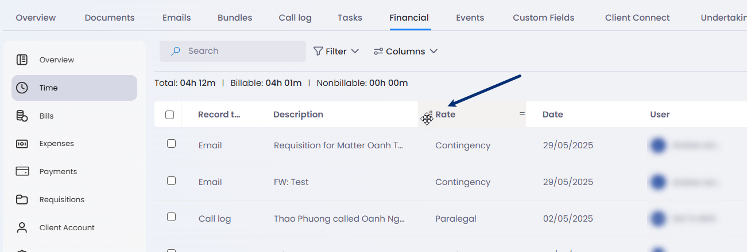Viewport: 747px width, 252px height.
Task: Select the Call log row checkbox
Action: [x=171, y=217]
